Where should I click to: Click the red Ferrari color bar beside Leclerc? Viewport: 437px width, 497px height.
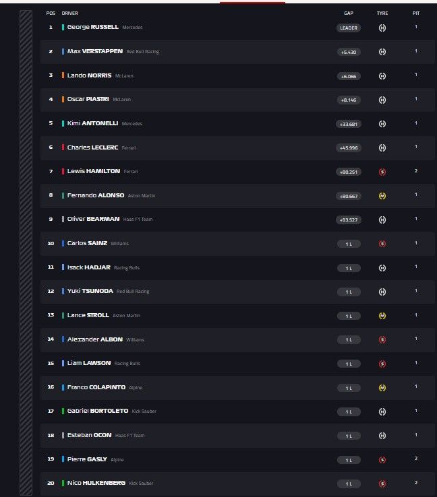63,147
